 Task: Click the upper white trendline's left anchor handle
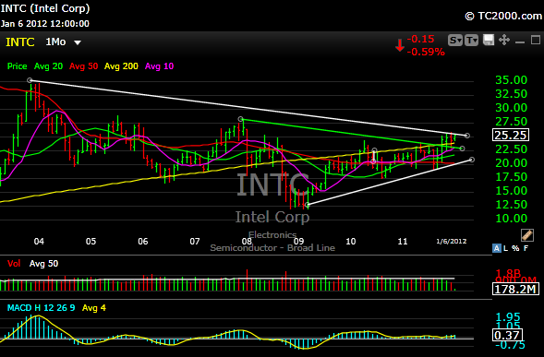(x=30, y=80)
